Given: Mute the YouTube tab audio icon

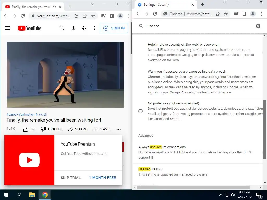Looking at the screenshot, I should [54, 7].
